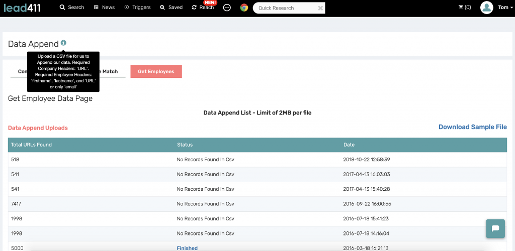Download Sample File link
Image resolution: width=515 pixels, height=251 pixels.
[x=473, y=127]
